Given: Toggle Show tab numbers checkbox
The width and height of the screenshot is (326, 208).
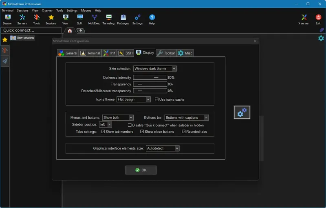Looking at the screenshot, I should [103, 132].
